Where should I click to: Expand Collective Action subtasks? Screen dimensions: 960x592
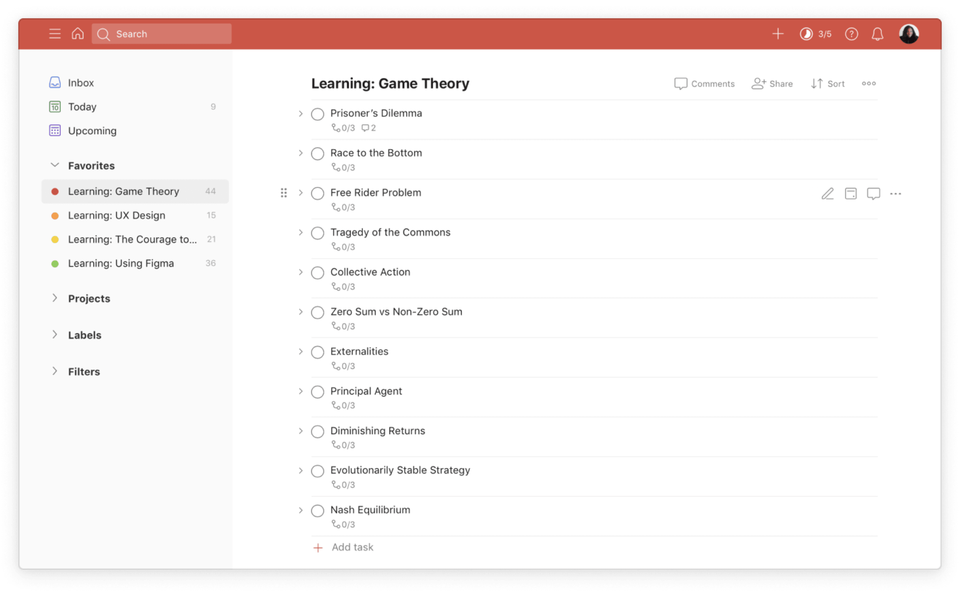click(300, 272)
